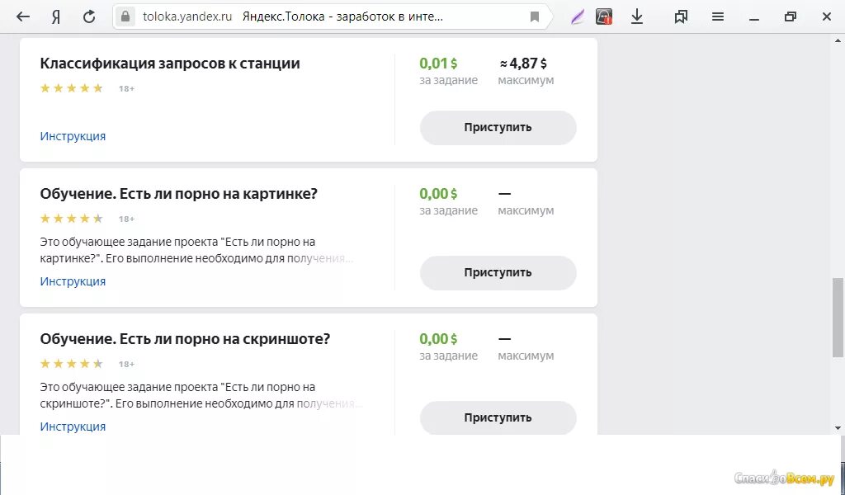Open the tabs/collections panel icon
The image size is (845, 495).
681,16
